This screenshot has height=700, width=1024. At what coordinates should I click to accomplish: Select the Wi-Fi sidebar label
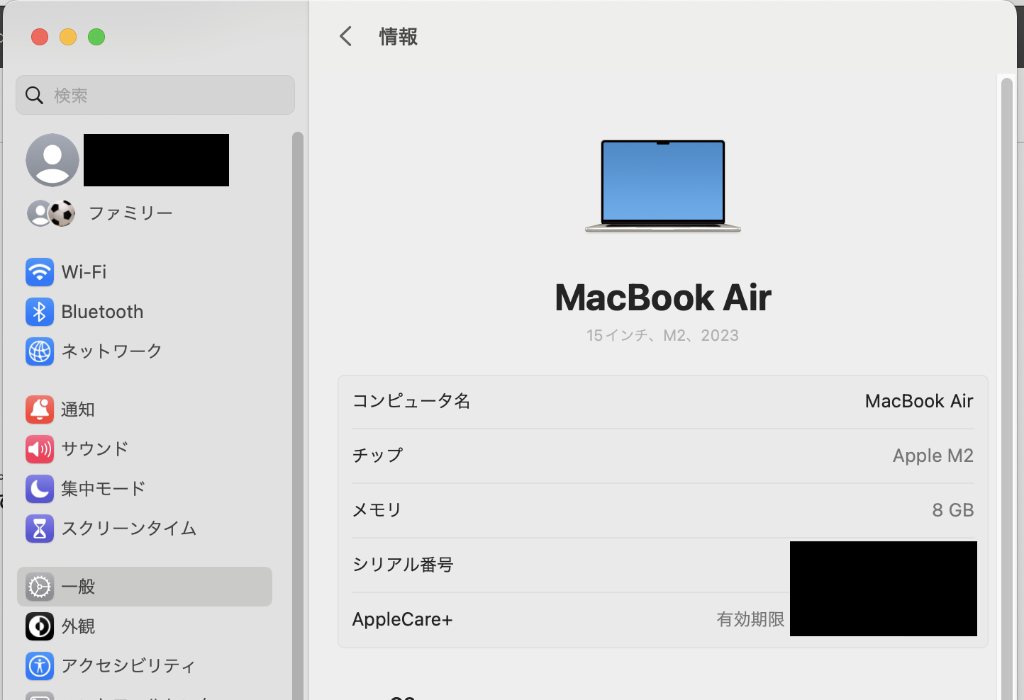click(84, 272)
